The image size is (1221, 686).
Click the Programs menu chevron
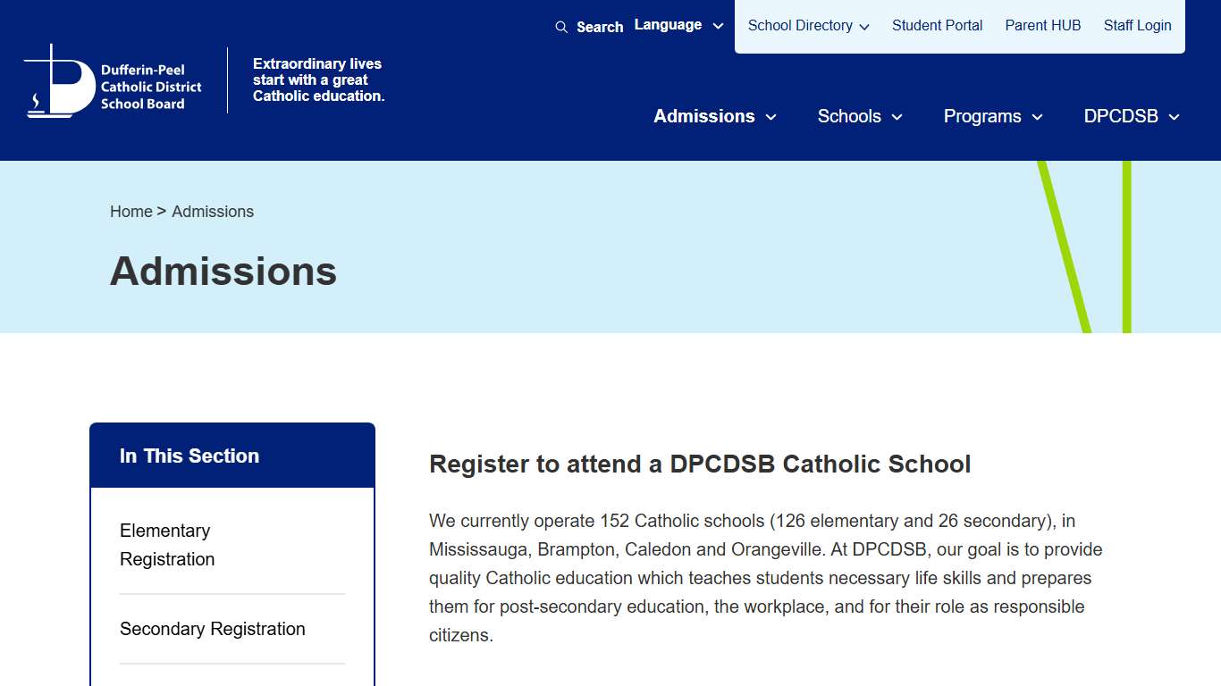[x=1037, y=117]
